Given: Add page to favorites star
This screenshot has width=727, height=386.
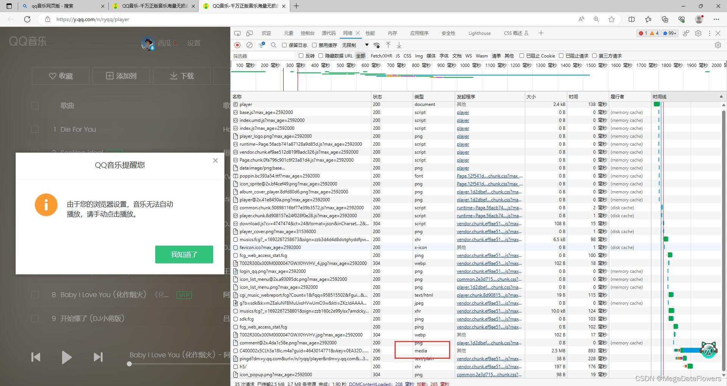Looking at the screenshot, I should pyautogui.click(x=612, y=19).
